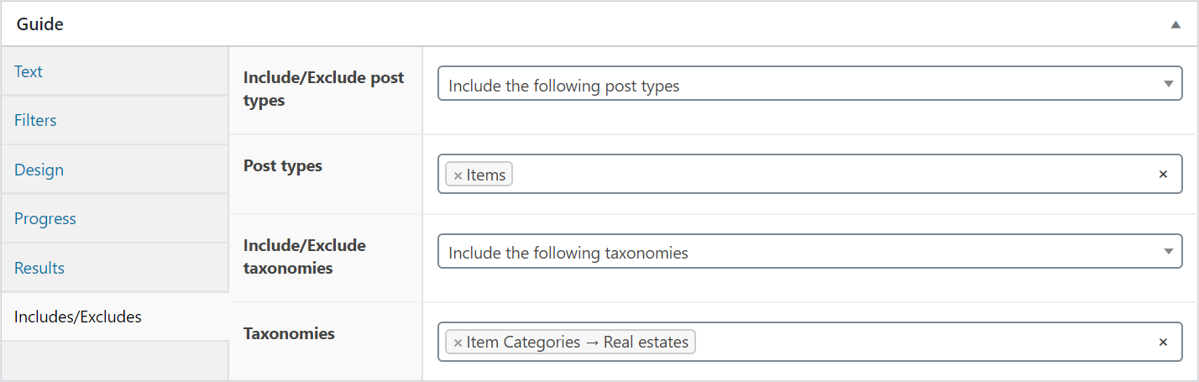Click the Guide panel title

pyautogui.click(x=40, y=24)
